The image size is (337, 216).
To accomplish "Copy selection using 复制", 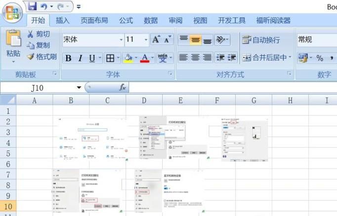I will click(39, 45).
